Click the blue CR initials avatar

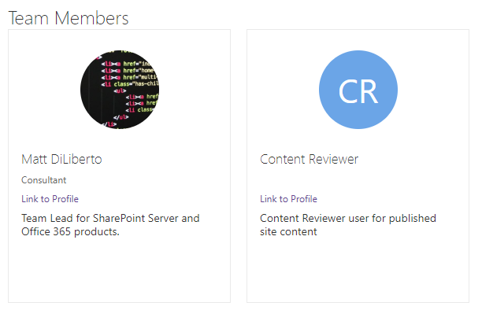click(358, 90)
